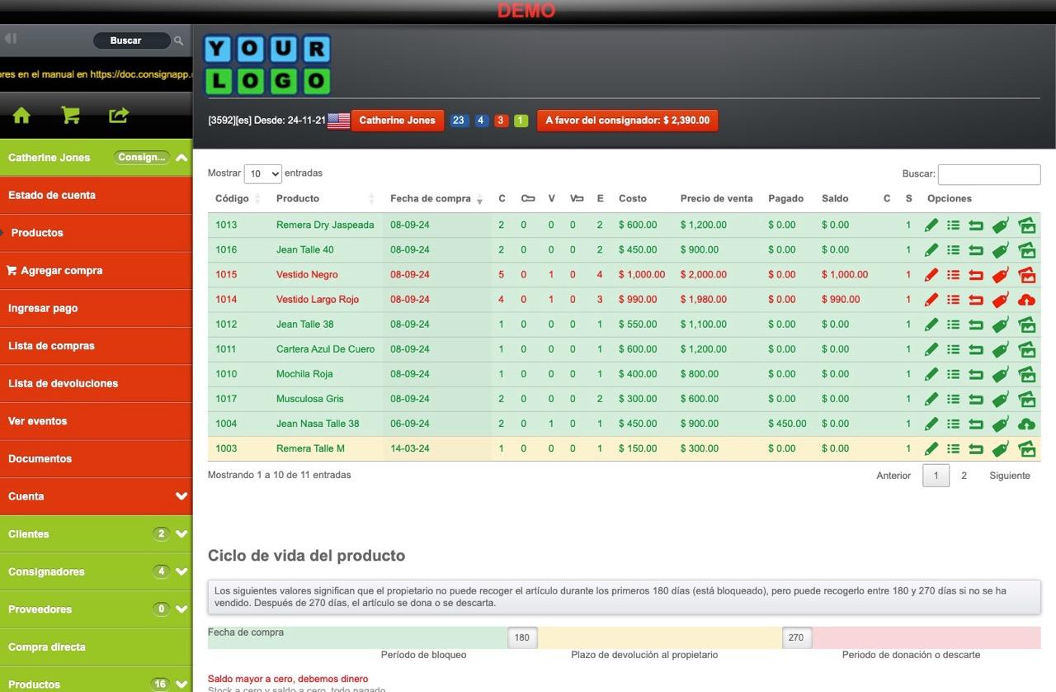Image resolution: width=1056 pixels, height=692 pixels.
Task: Go to the home icon in sidebar
Action: click(21, 116)
